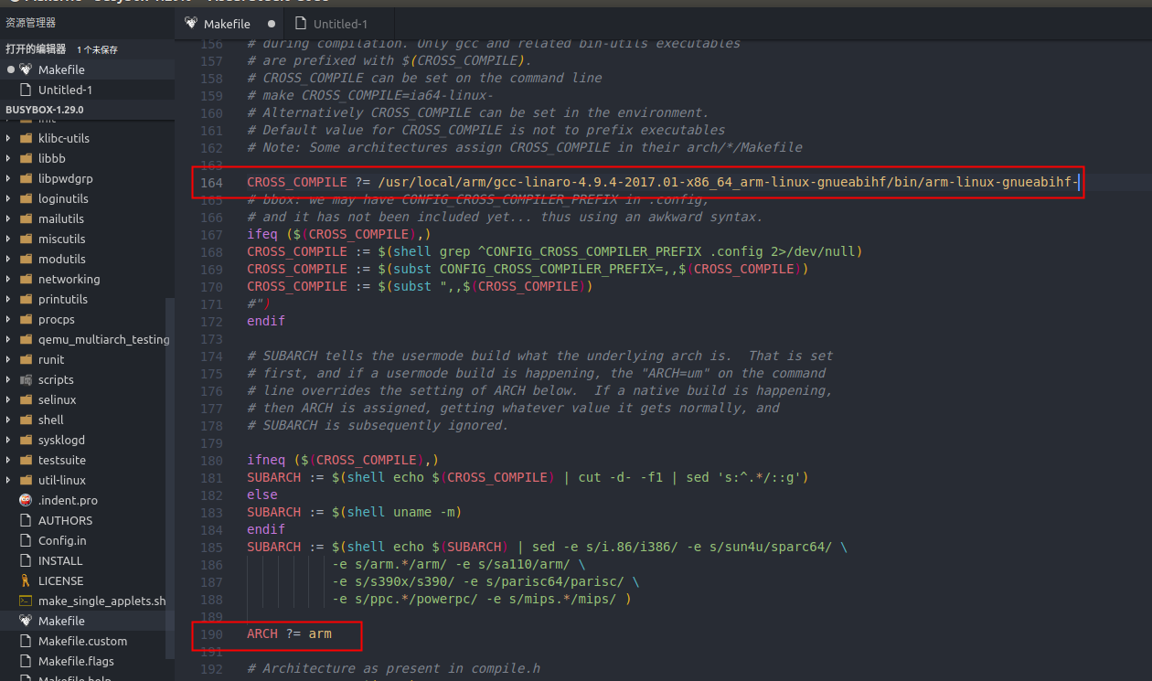
Task: Open the AUTHORS file
Action: click(64, 520)
